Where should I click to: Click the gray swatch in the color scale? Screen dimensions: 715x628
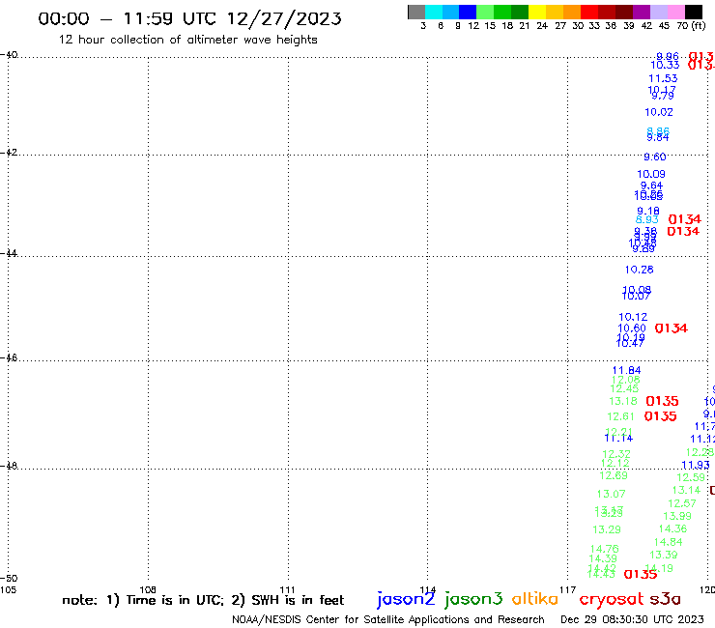[416, 12]
